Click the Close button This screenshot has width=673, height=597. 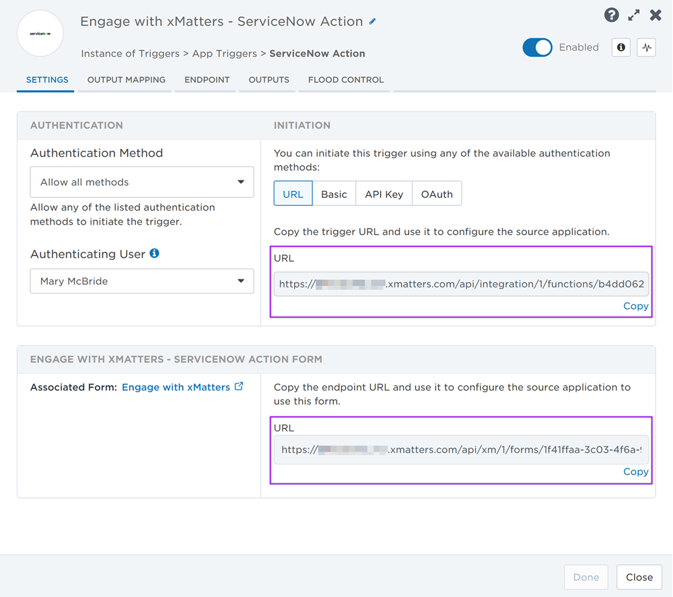[639, 577]
